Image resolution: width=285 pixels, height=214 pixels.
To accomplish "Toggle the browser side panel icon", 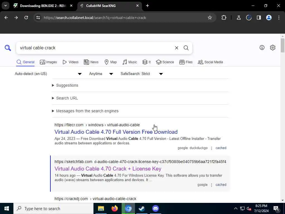I will tap(259, 18).
